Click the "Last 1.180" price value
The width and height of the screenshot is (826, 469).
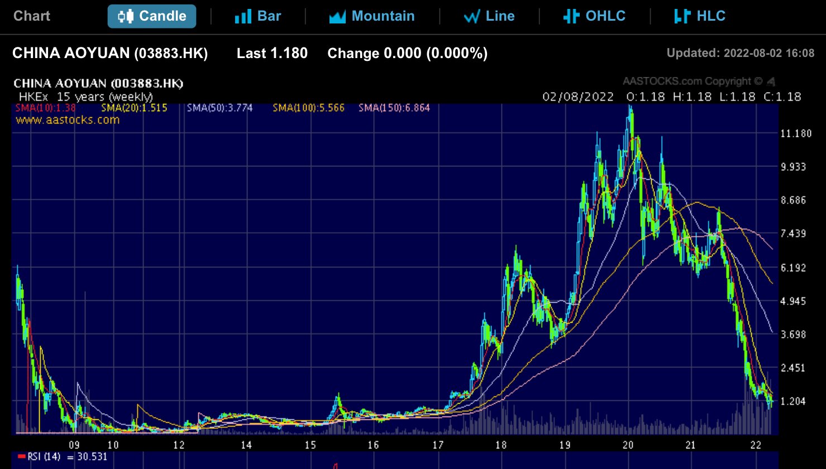272,53
